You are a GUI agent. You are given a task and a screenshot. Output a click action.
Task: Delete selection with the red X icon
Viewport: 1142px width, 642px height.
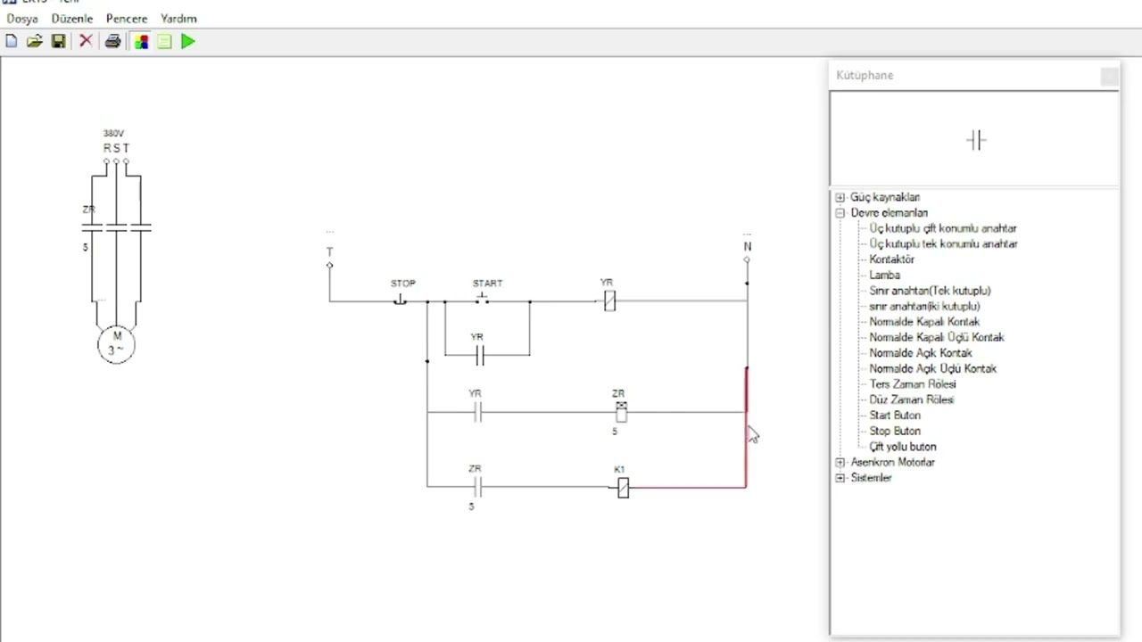click(x=86, y=41)
